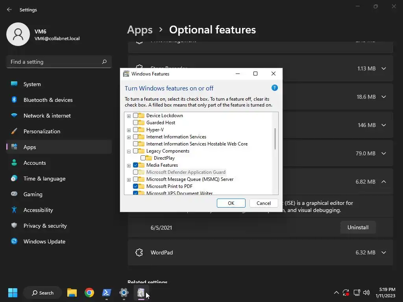Image resolution: width=403 pixels, height=302 pixels.
Task: Open Google Chrome from taskbar
Action: coord(89,293)
